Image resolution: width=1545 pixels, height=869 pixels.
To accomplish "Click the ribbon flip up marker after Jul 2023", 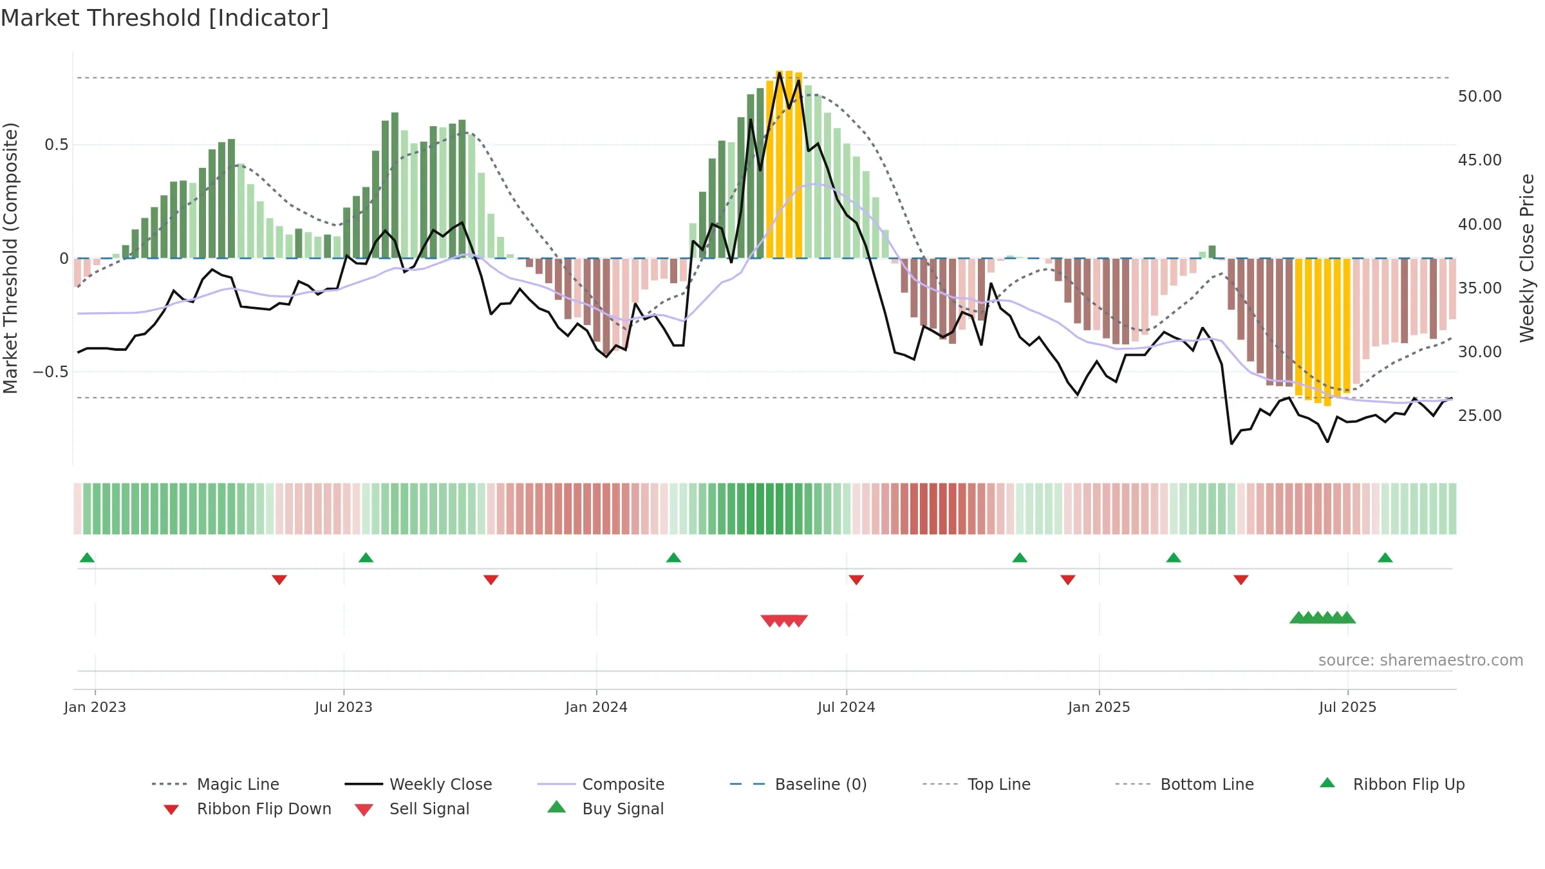I will click(x=366, y=557).
